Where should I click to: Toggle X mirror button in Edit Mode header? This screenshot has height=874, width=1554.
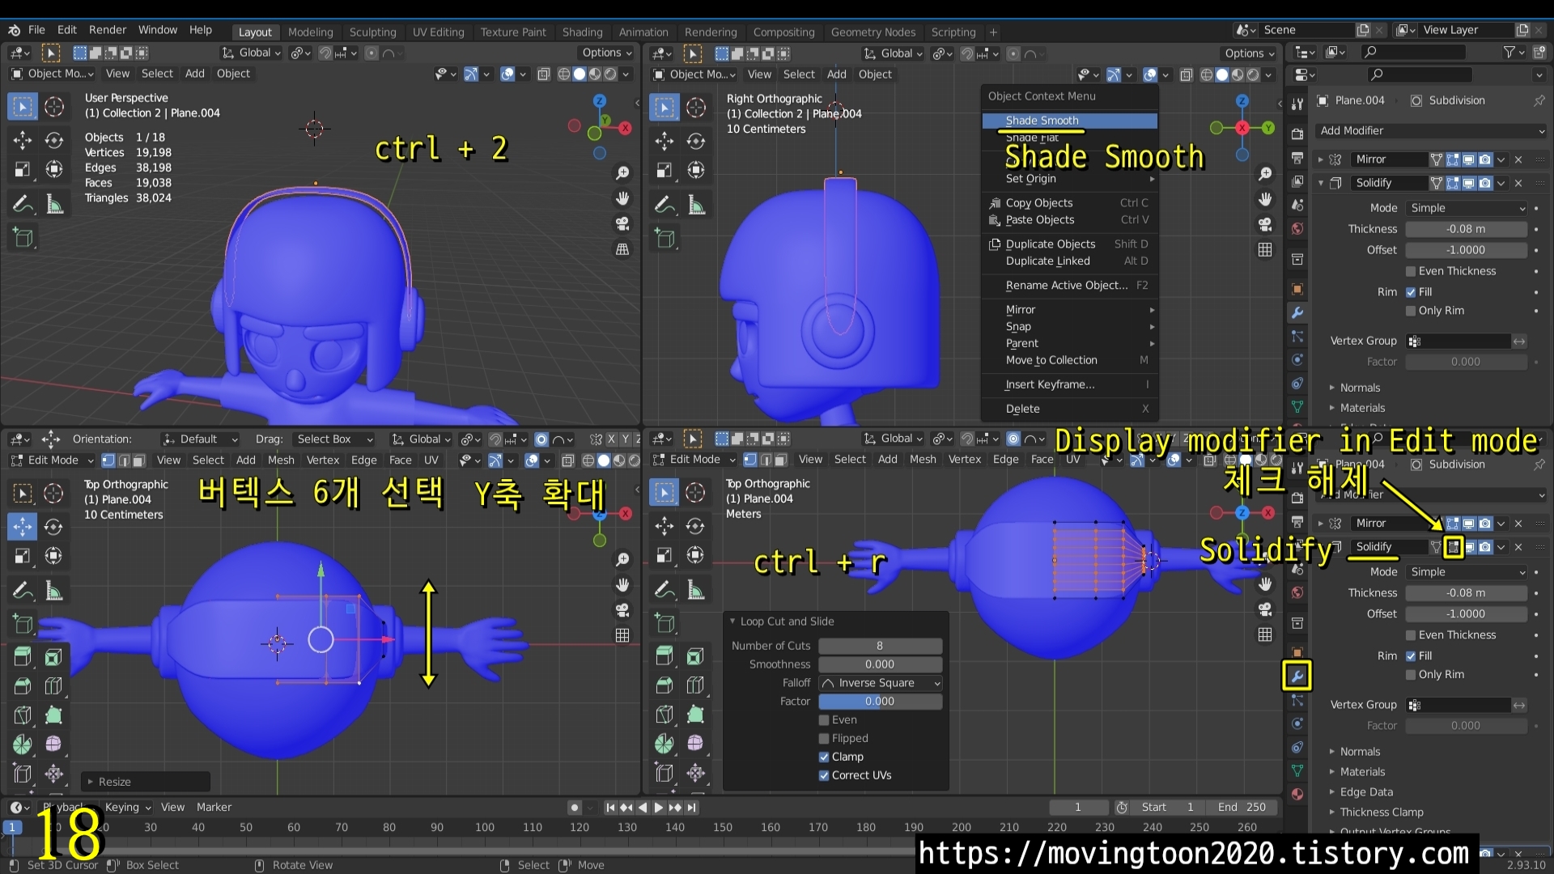click(x=612, y=439)
